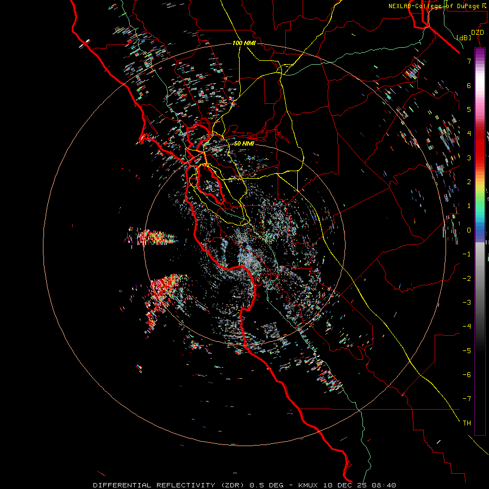Click the -3 dB tick label

tap(467, 303)
